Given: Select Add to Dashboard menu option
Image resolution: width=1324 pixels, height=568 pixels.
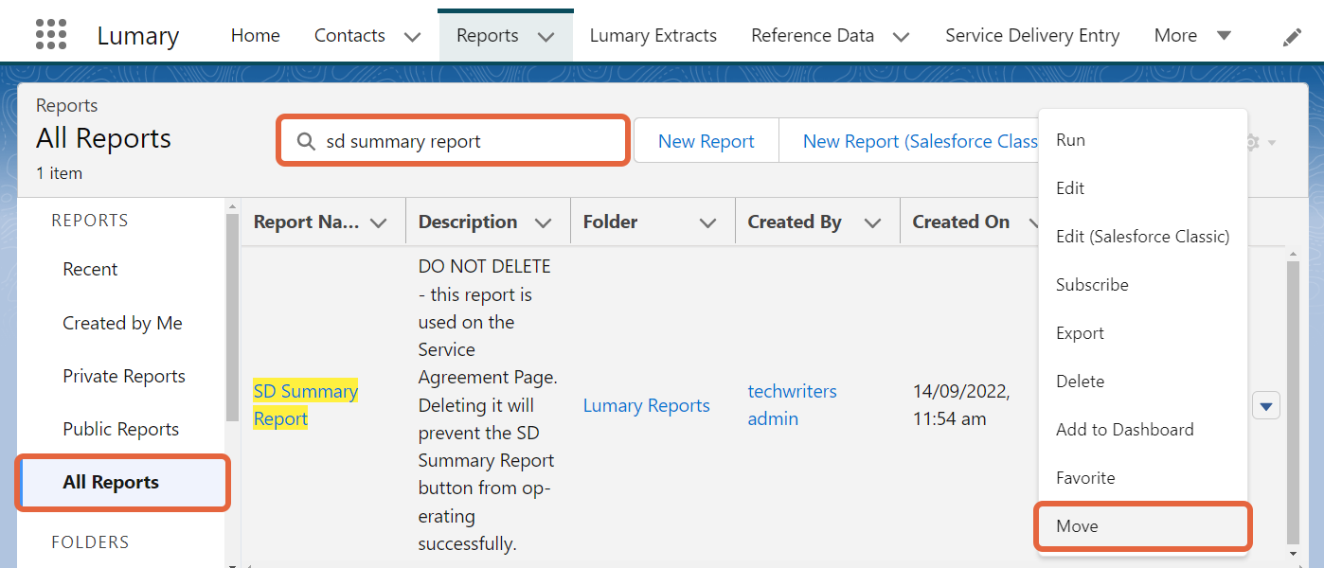Looking at the screenshot, I should pos(1141,430).
